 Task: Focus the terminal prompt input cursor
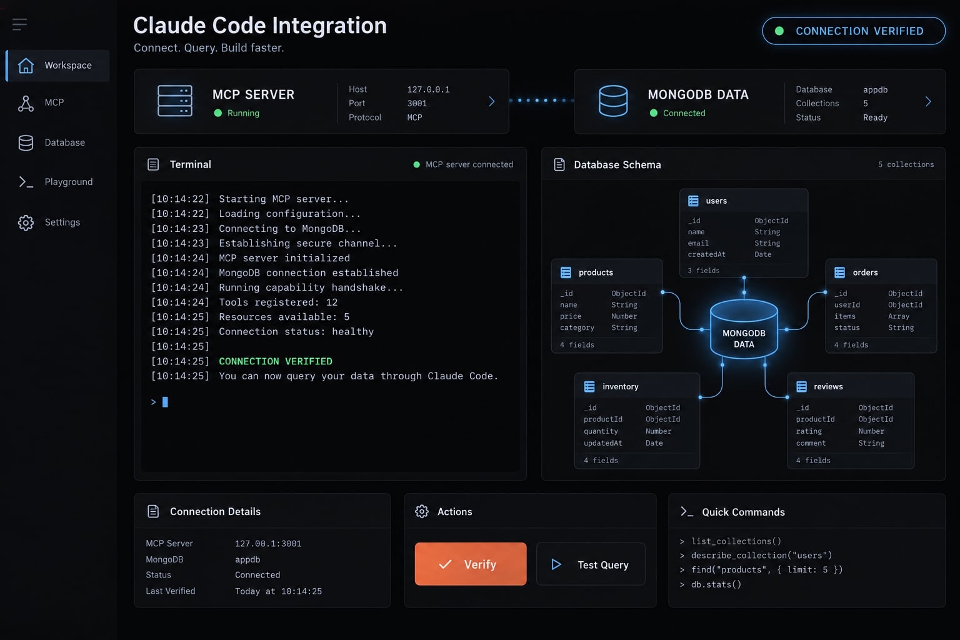pos(165,402)
